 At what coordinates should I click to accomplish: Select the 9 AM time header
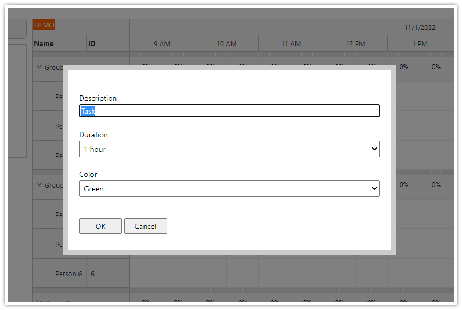click(x=161, y=43)
